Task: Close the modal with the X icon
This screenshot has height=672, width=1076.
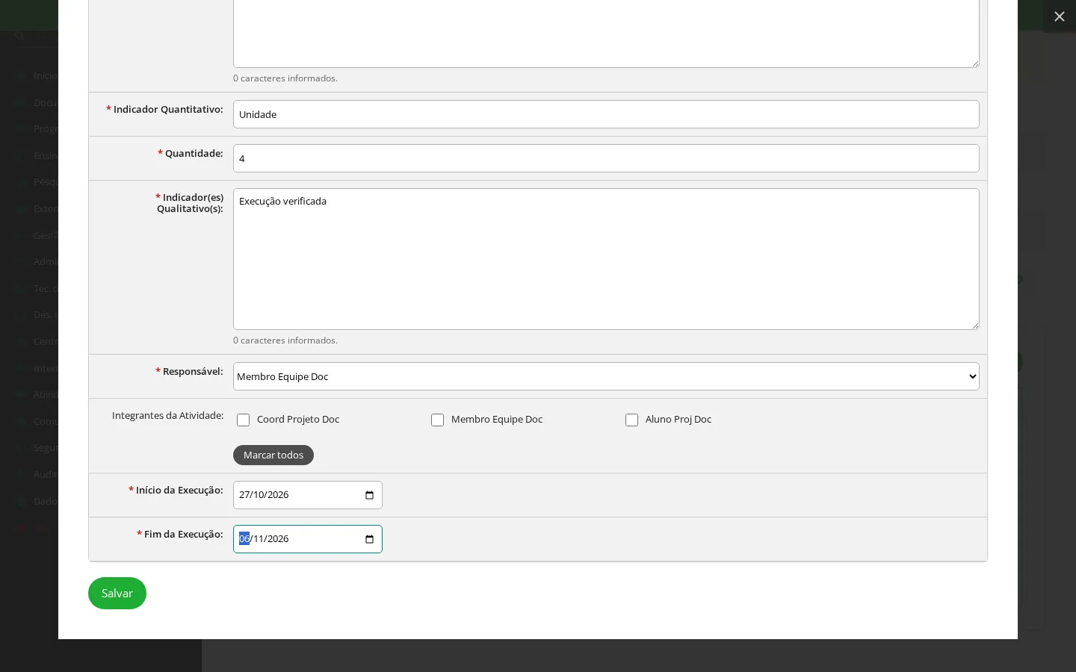Action: (1059, 16)
